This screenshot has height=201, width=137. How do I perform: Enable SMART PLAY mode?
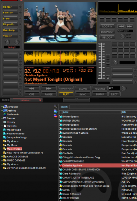tap(66, 88)
